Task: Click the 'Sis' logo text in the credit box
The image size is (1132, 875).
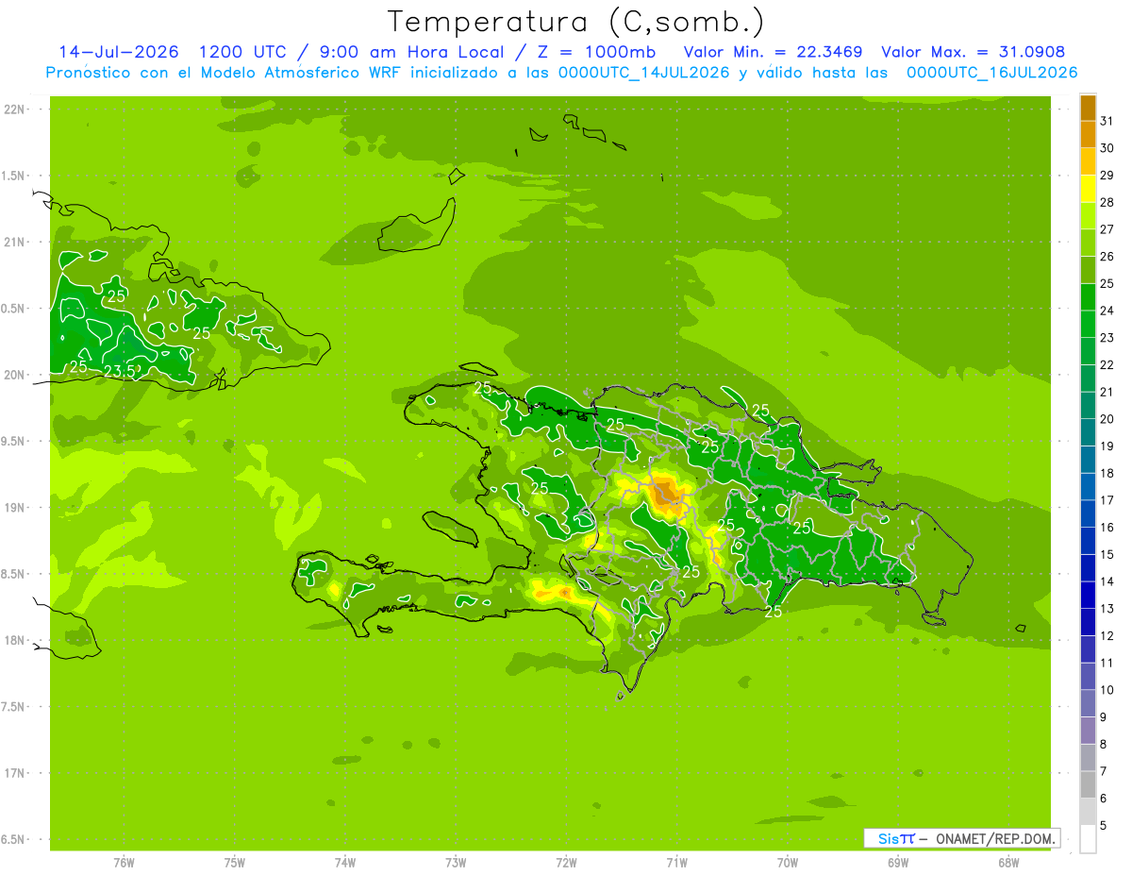Action: 888,838
